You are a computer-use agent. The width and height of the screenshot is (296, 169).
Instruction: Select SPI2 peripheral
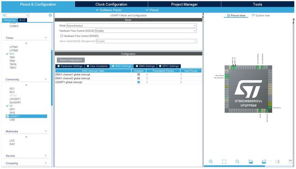click(x=12, y=113)
